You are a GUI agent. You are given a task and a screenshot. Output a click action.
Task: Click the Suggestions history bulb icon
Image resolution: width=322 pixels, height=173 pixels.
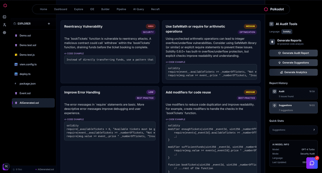pos(275,106)
